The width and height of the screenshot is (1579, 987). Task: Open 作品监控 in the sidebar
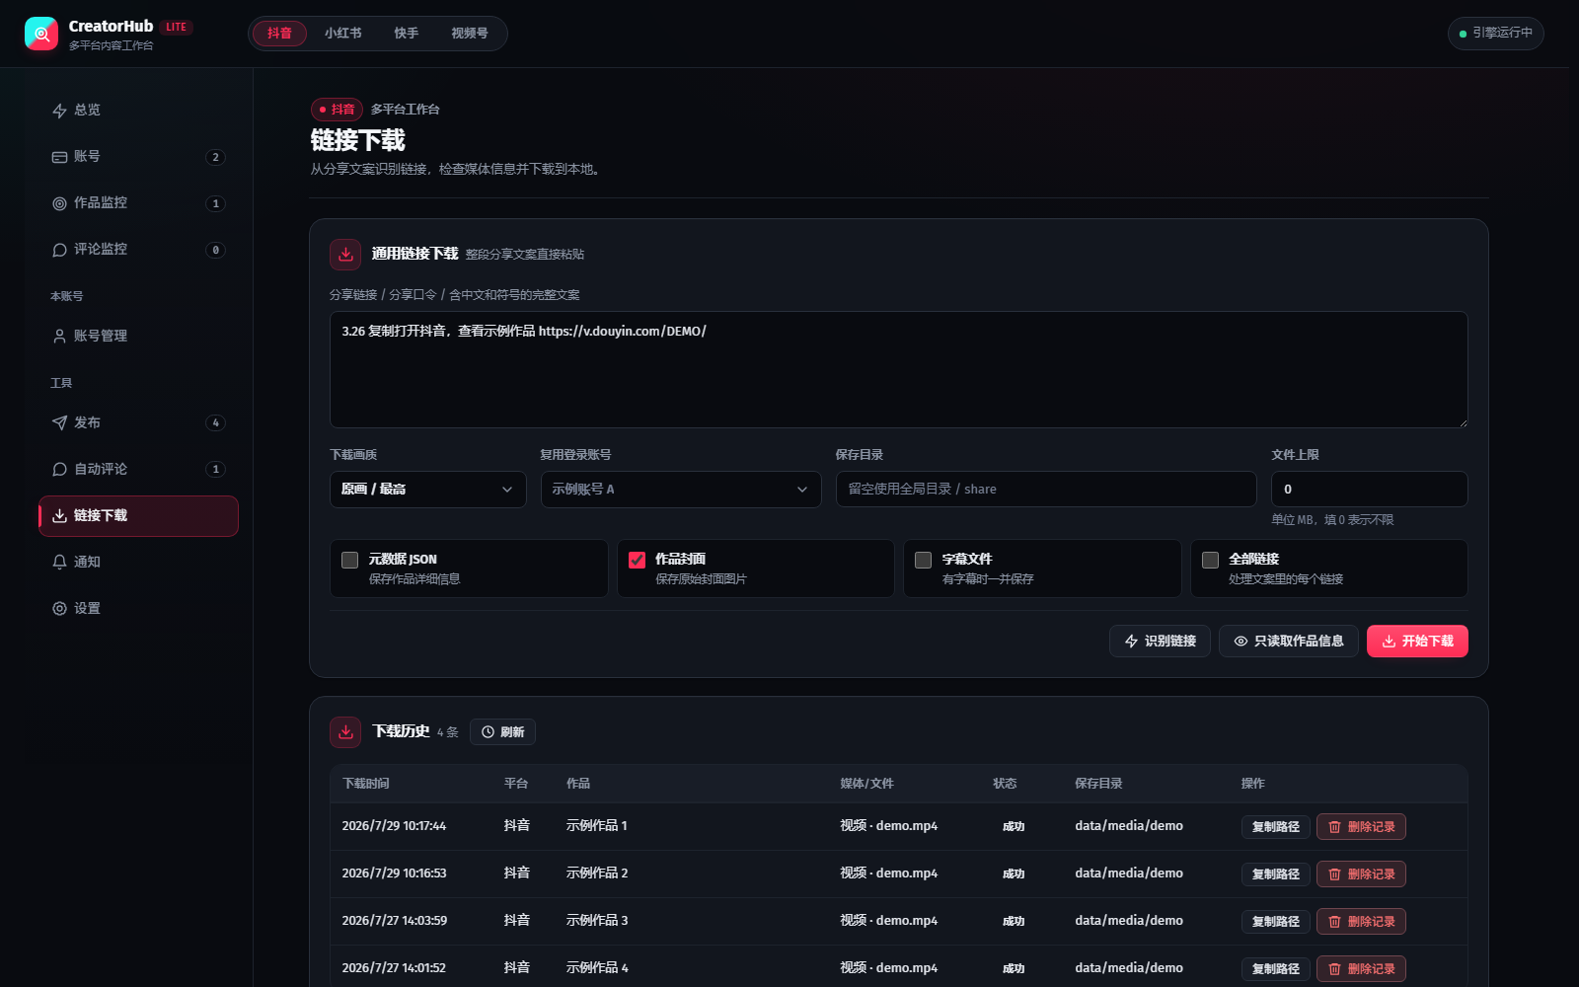point(138,203)
